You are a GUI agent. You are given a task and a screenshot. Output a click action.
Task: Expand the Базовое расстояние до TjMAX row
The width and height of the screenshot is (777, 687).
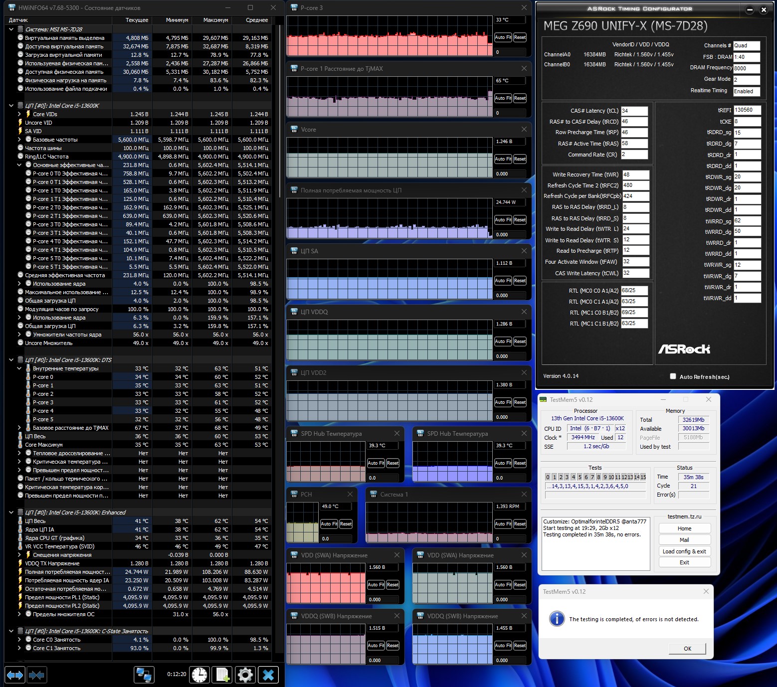[19, 428]
